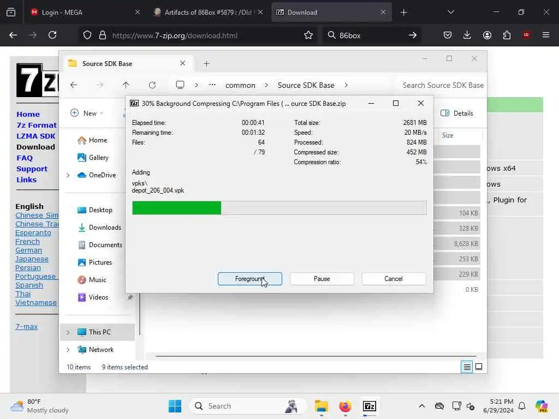
Task: Submit the 86box search arrow
Action: click(413, 35)
